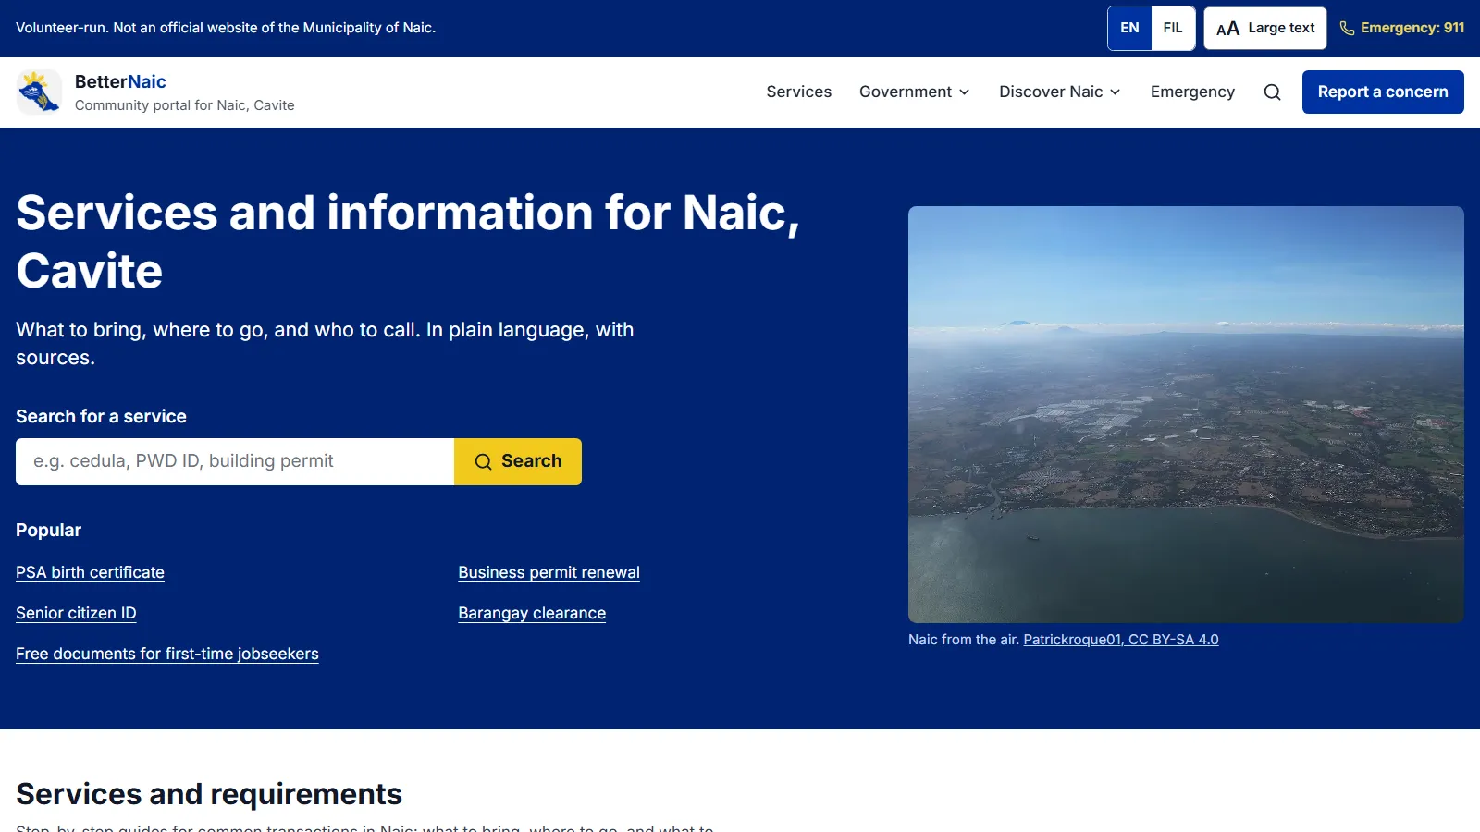1480x832 pixels.
Task: Click the Services and requirements heading
Action: pos(209,794)
